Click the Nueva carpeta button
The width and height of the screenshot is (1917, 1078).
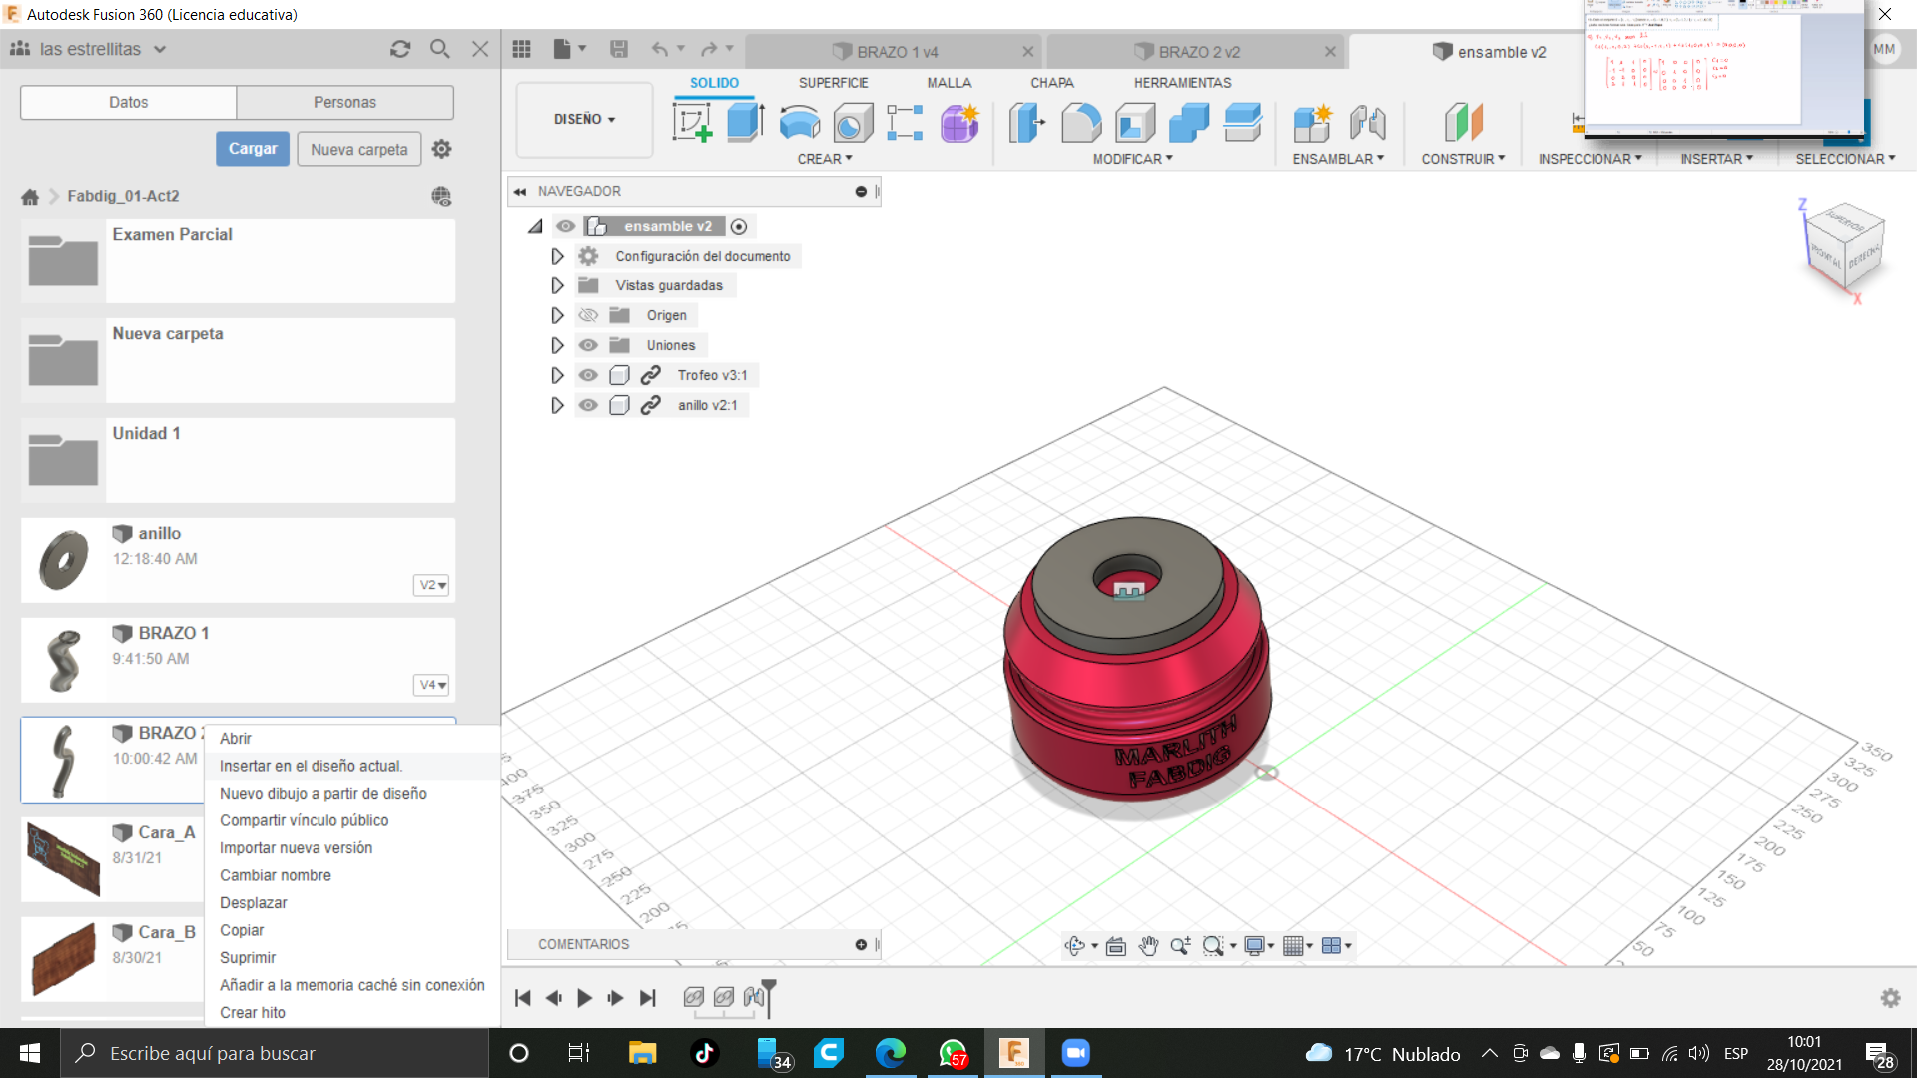358,149
